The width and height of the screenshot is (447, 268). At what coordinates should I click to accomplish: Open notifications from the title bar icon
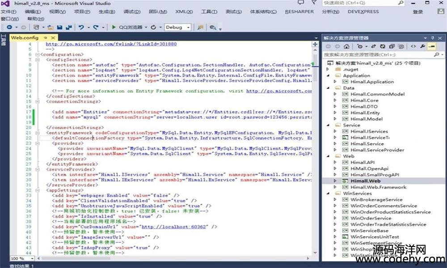pos(301,3)
